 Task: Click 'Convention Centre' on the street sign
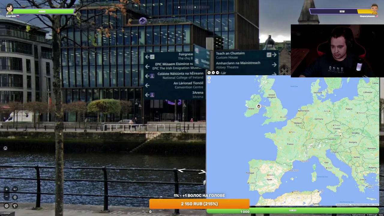click(x=189, y=87)
